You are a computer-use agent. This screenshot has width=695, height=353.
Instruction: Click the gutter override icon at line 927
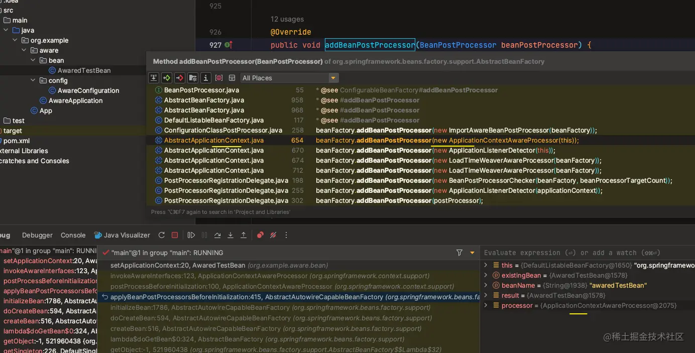coord(228,45)
